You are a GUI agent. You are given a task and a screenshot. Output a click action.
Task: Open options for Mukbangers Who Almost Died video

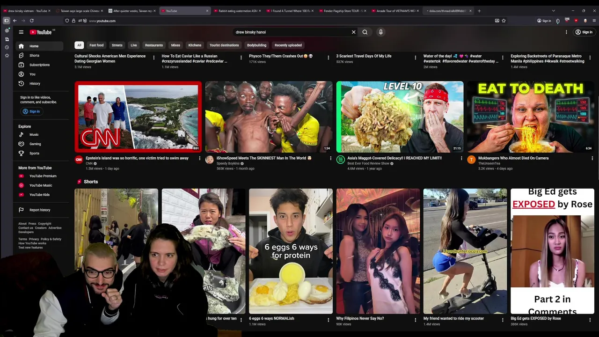click(592, 158)
